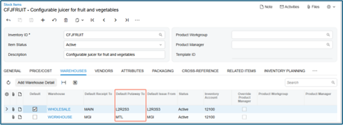Open the WHOLESALE warehouse link

point(59,109)
